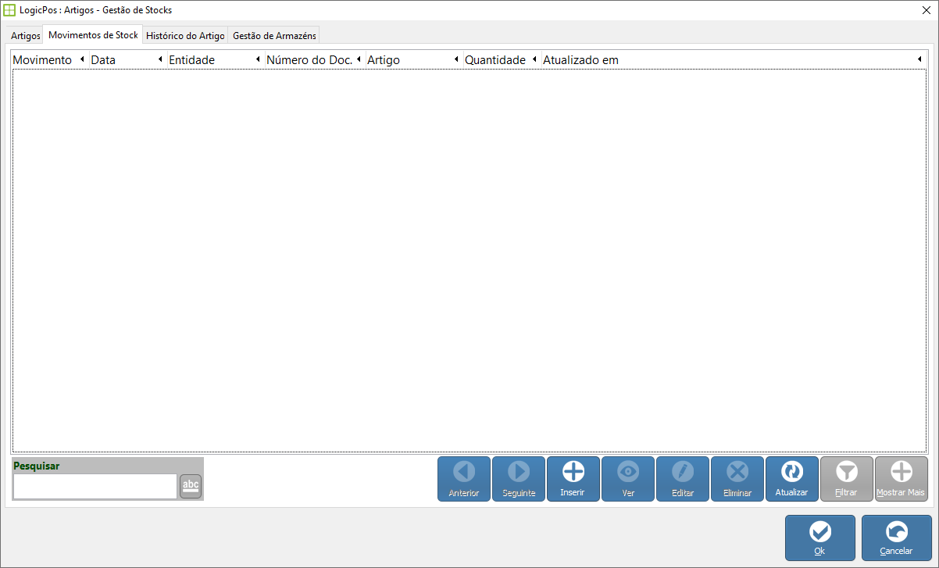Image resolution: width=939 pixels, height=568 pixels.
Task: Open the Histórico do Artigo tab
Action: 185,36
